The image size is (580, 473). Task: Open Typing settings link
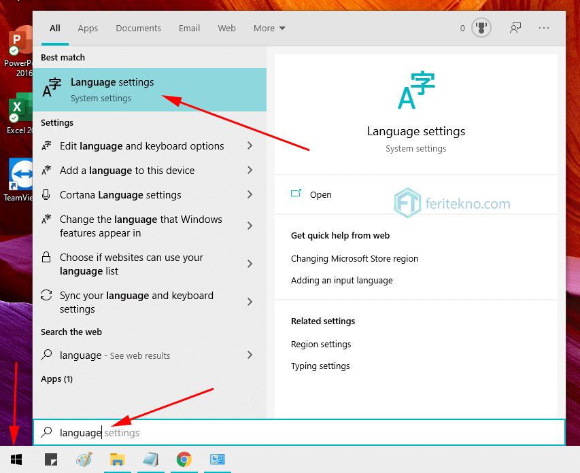tap(320, 366)
